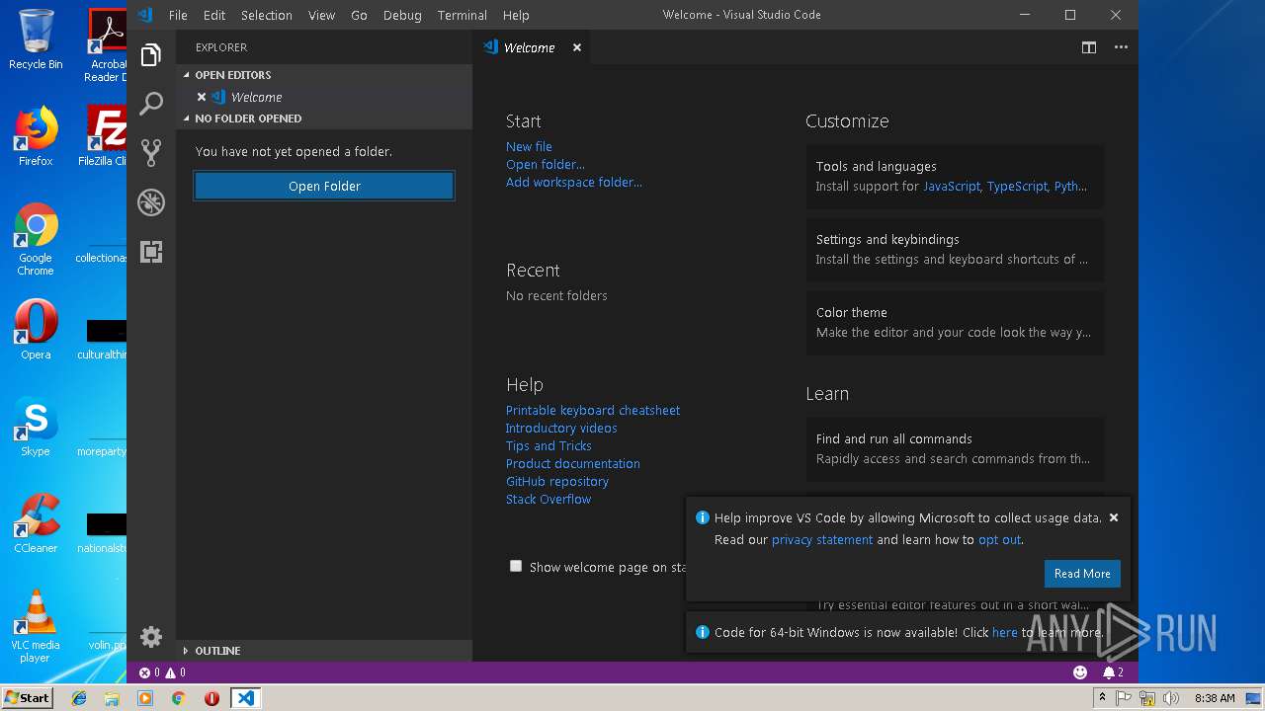
Task: Open VLC media player desktop shortcut
Action: point(36,626)
